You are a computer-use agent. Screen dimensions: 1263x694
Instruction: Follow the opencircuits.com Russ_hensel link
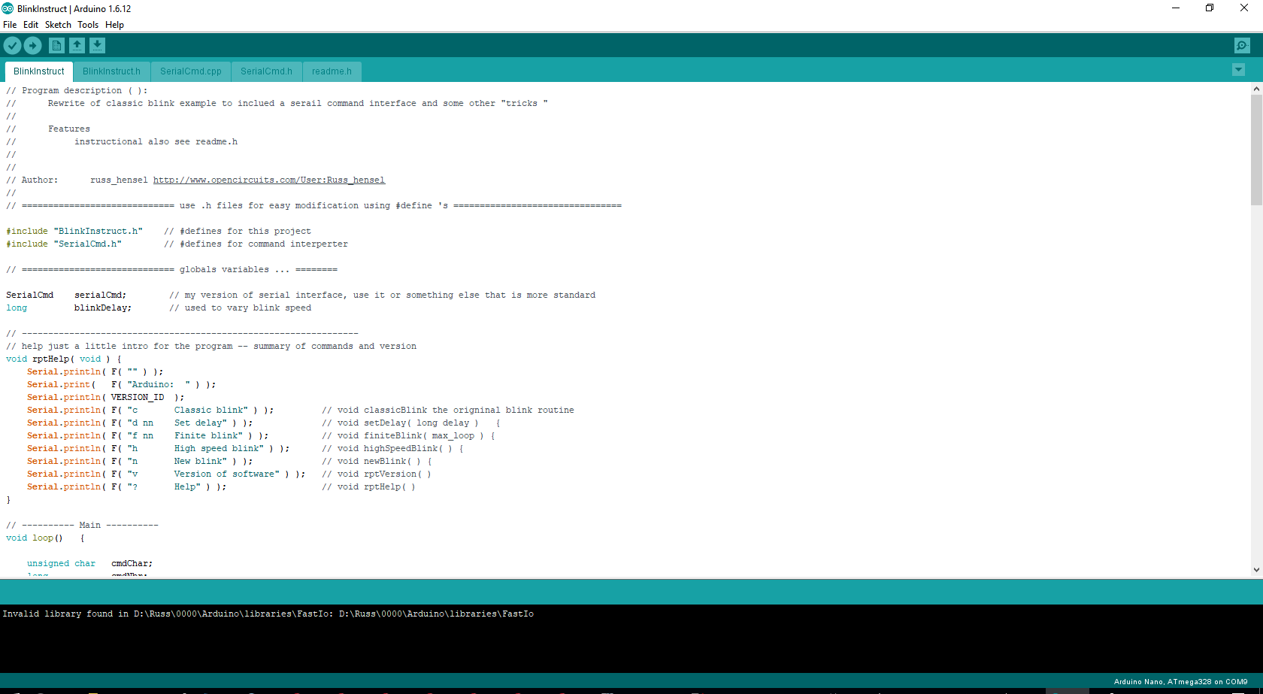pyautogui.click(x=269, y=180)
